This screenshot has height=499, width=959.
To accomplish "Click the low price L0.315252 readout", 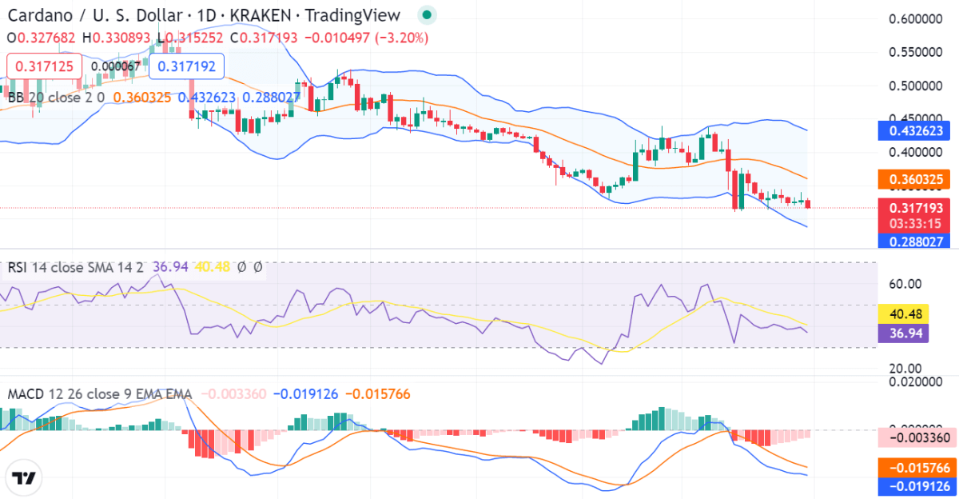I will [x=191, y=38].
